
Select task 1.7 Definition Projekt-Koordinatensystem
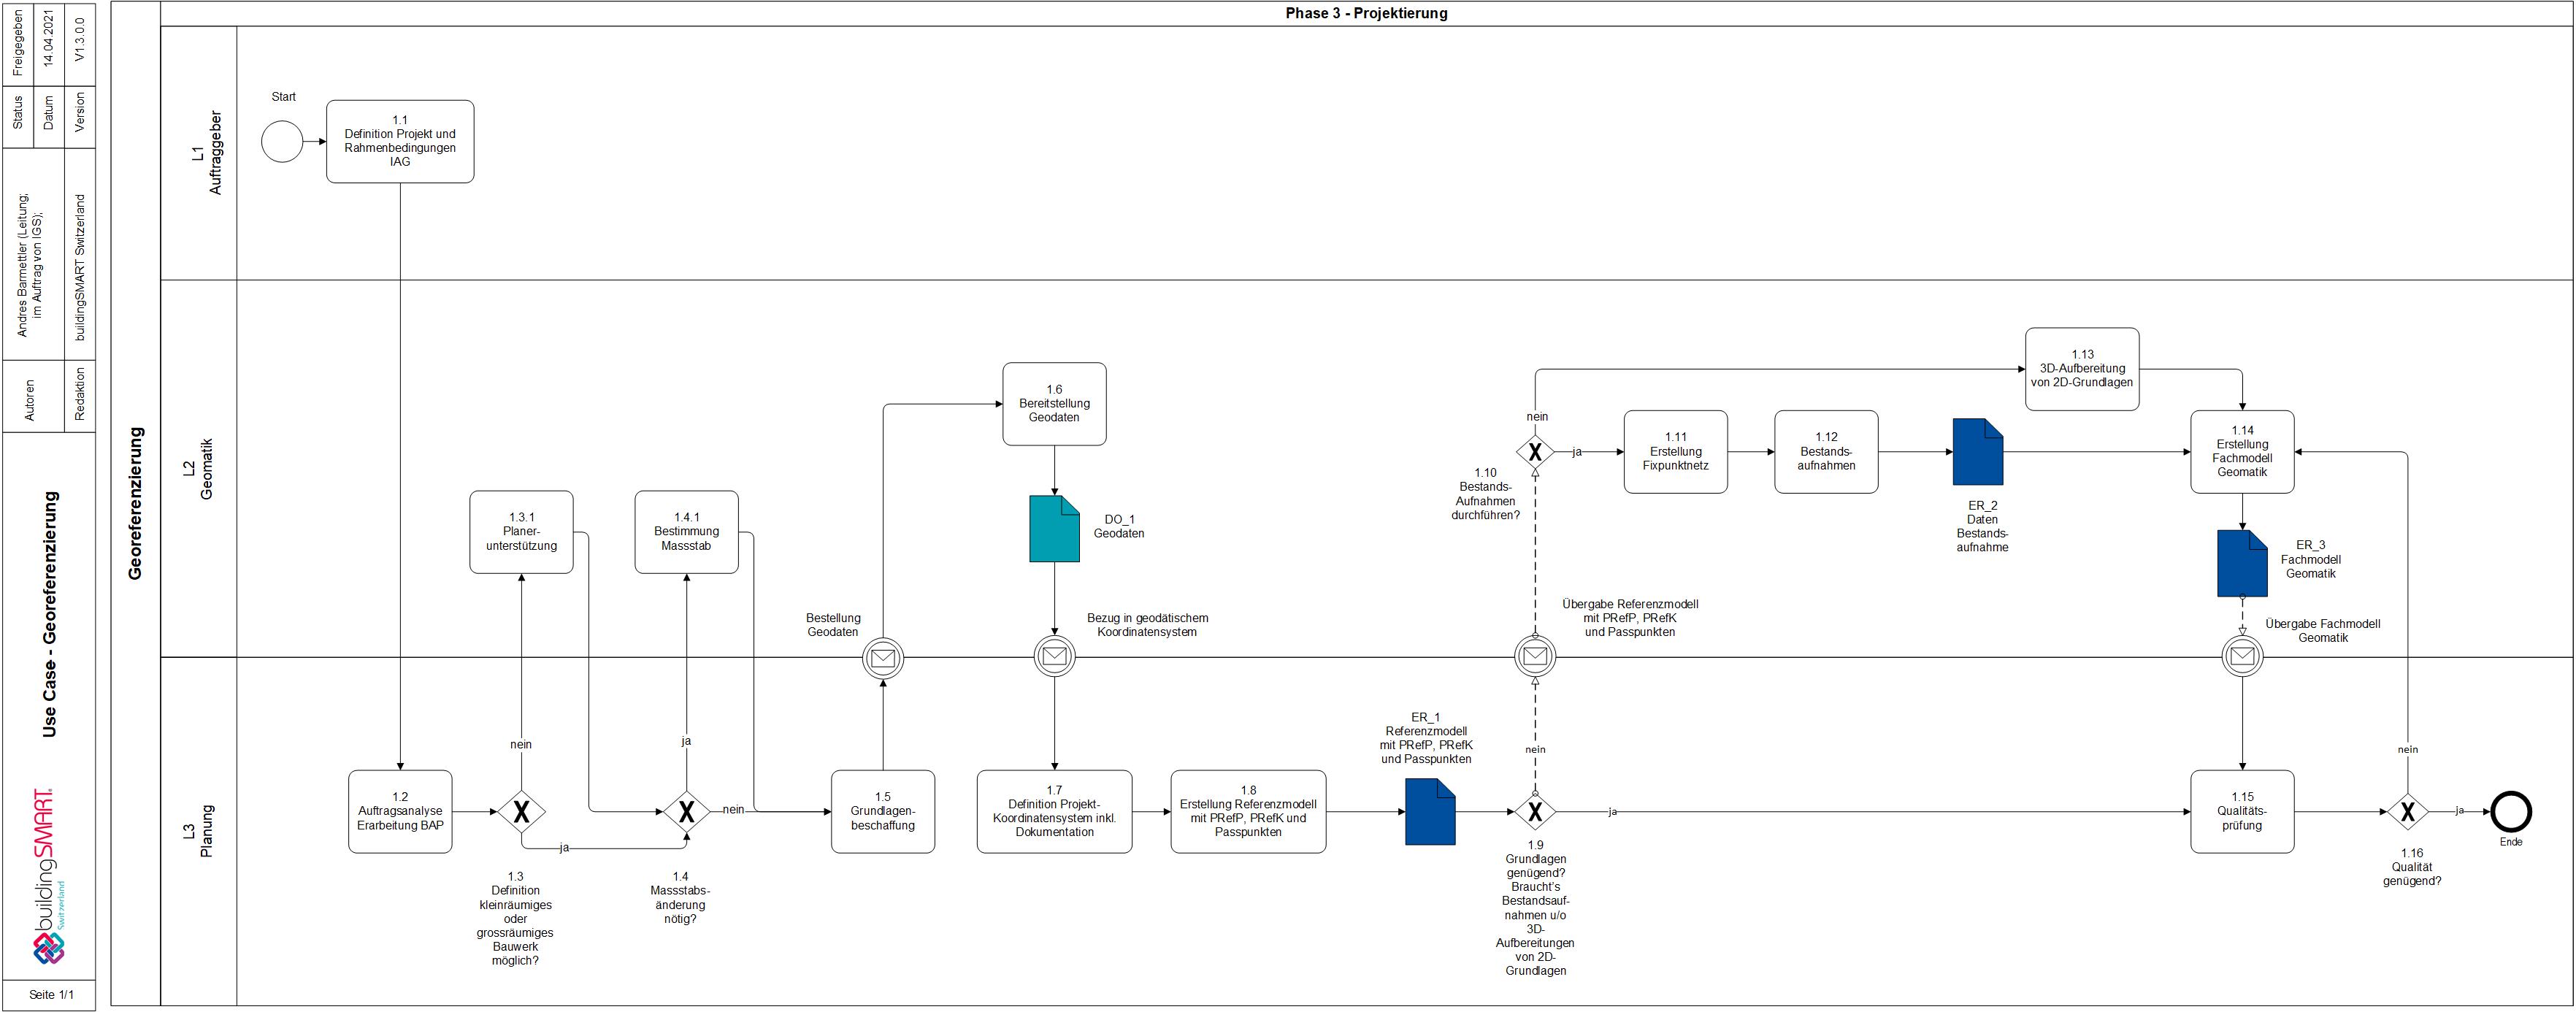(x=1054, y=811)
